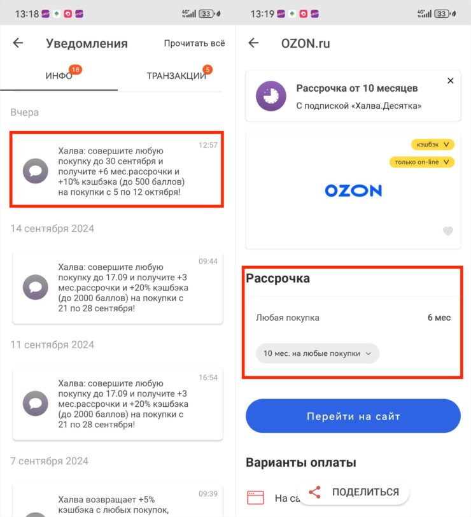
Task: Tap the back arrow on the Уведомления screen
Action: tap(17, 43)
